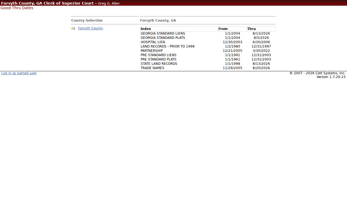Screen dimensions: 347x216
Task: Select GEORGIA STANDARD PLATS index row
Action: point(208,38)
